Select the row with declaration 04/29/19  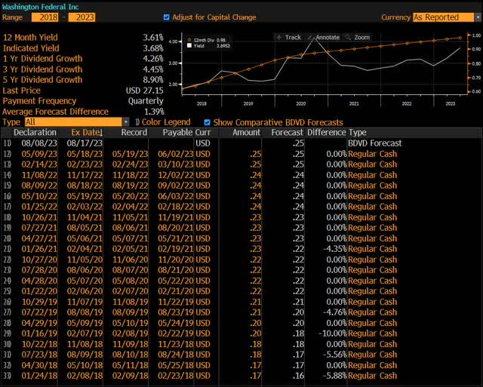click(241, 323)
